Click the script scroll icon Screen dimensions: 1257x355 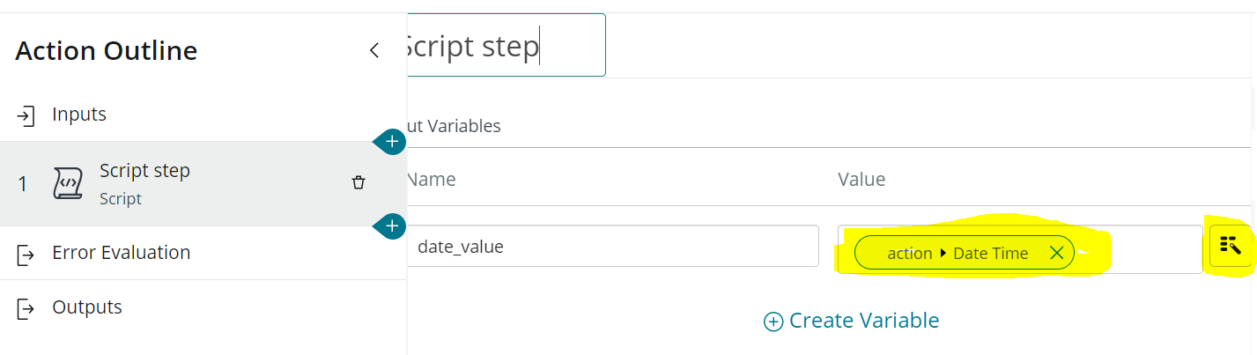pyautogui.click(x=68, y=183)
